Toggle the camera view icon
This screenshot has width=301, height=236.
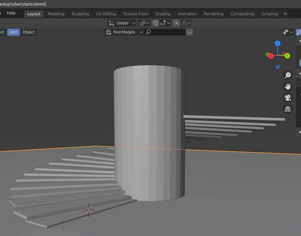point(287,98)
